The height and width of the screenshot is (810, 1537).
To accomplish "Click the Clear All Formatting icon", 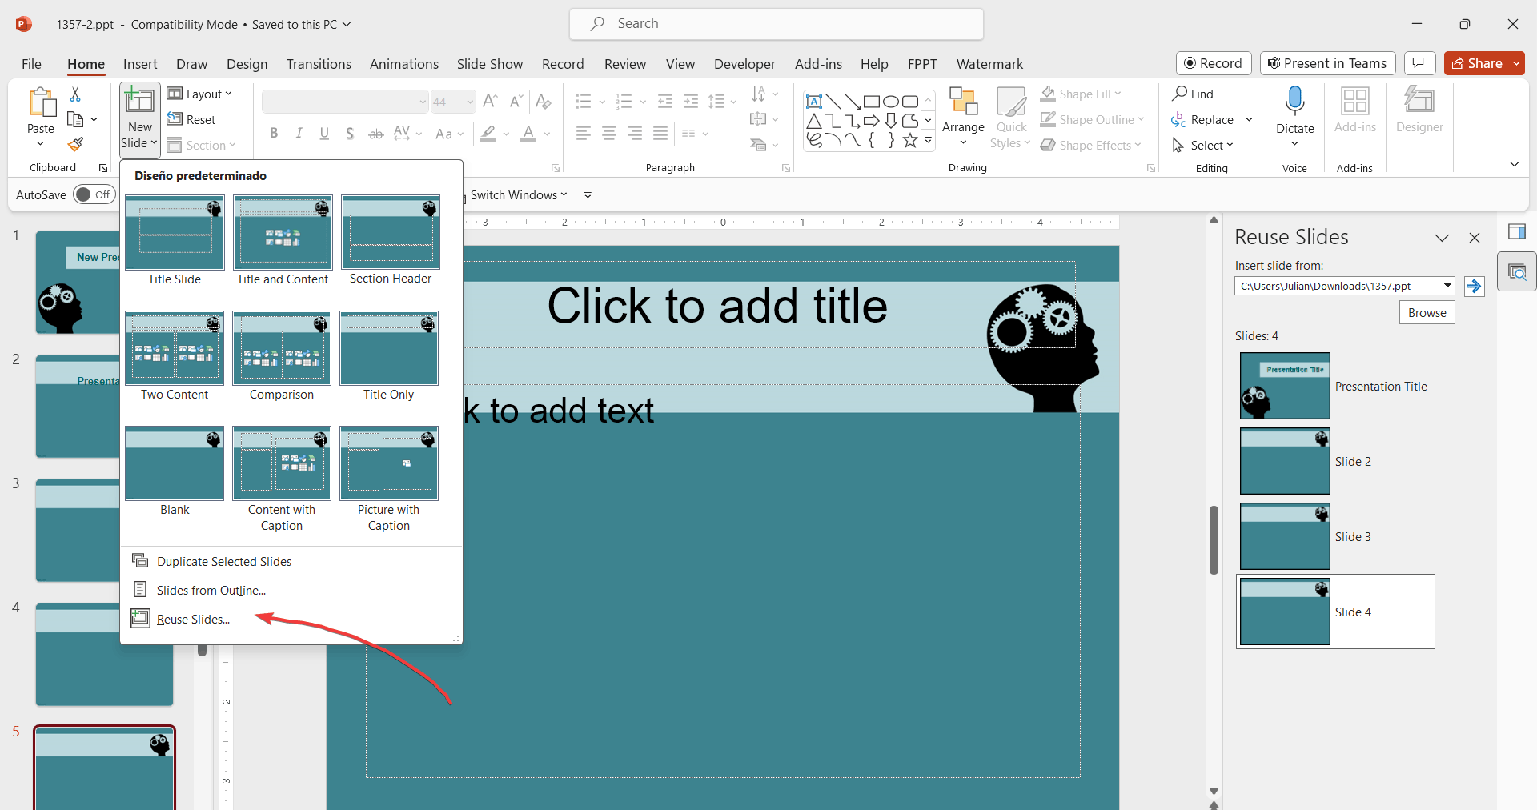I will click(x=544, y=102).
